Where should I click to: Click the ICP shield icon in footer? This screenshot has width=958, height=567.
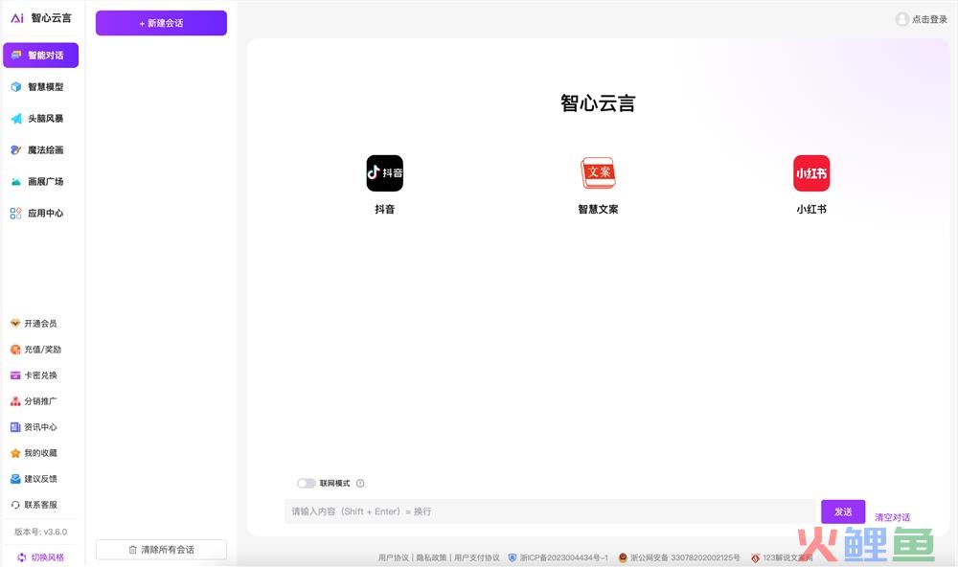coord(513,557)
